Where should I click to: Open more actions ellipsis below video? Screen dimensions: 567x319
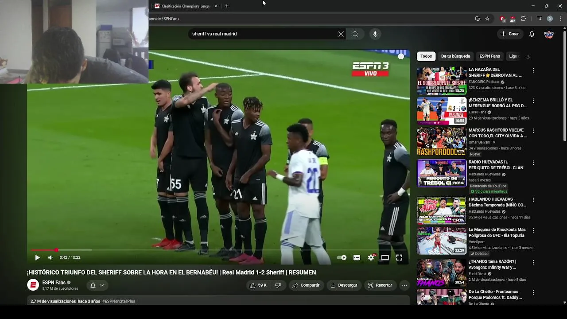tap(404, 285)
